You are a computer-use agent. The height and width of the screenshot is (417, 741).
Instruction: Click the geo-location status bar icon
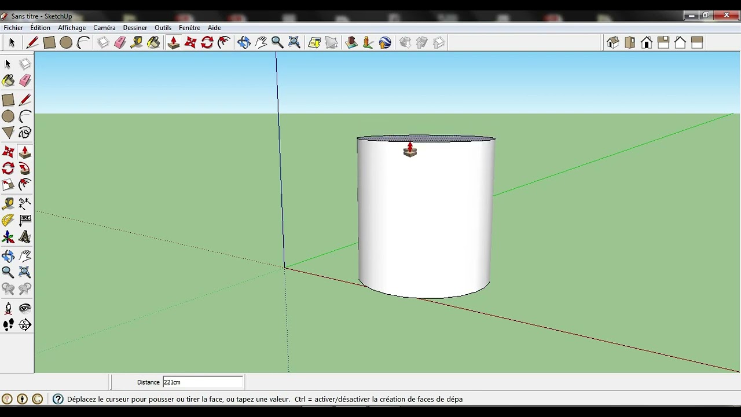click(x=7, y=399)
